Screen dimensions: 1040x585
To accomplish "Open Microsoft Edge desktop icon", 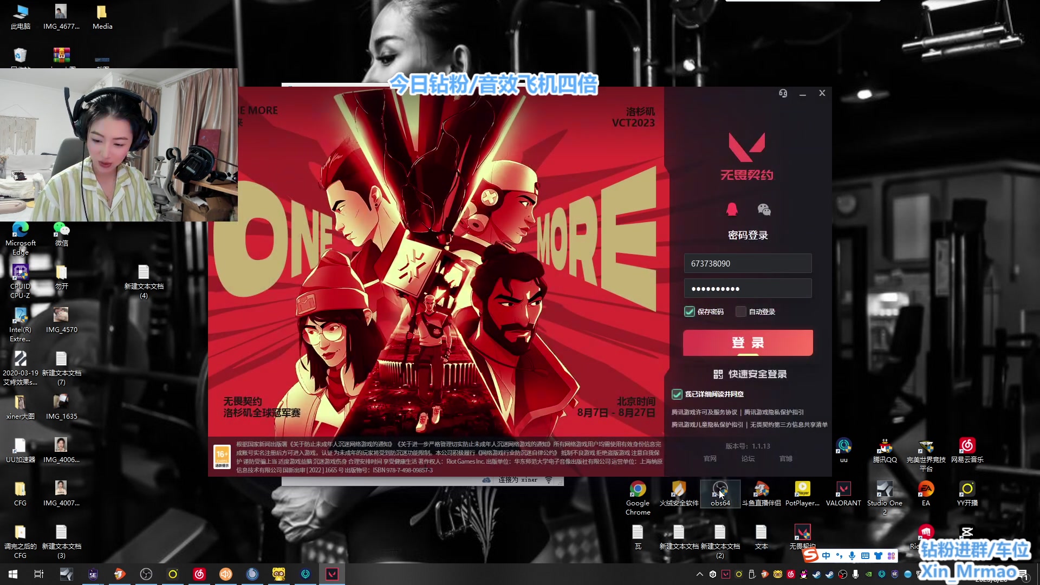I will click(21, 238).
